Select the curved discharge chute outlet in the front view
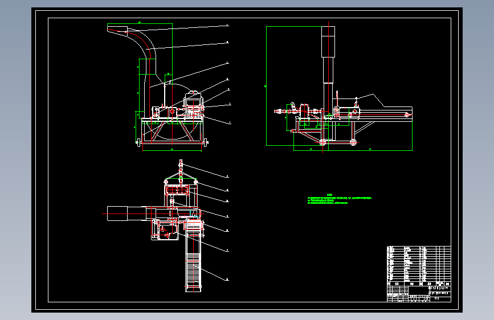 [117, 31]
